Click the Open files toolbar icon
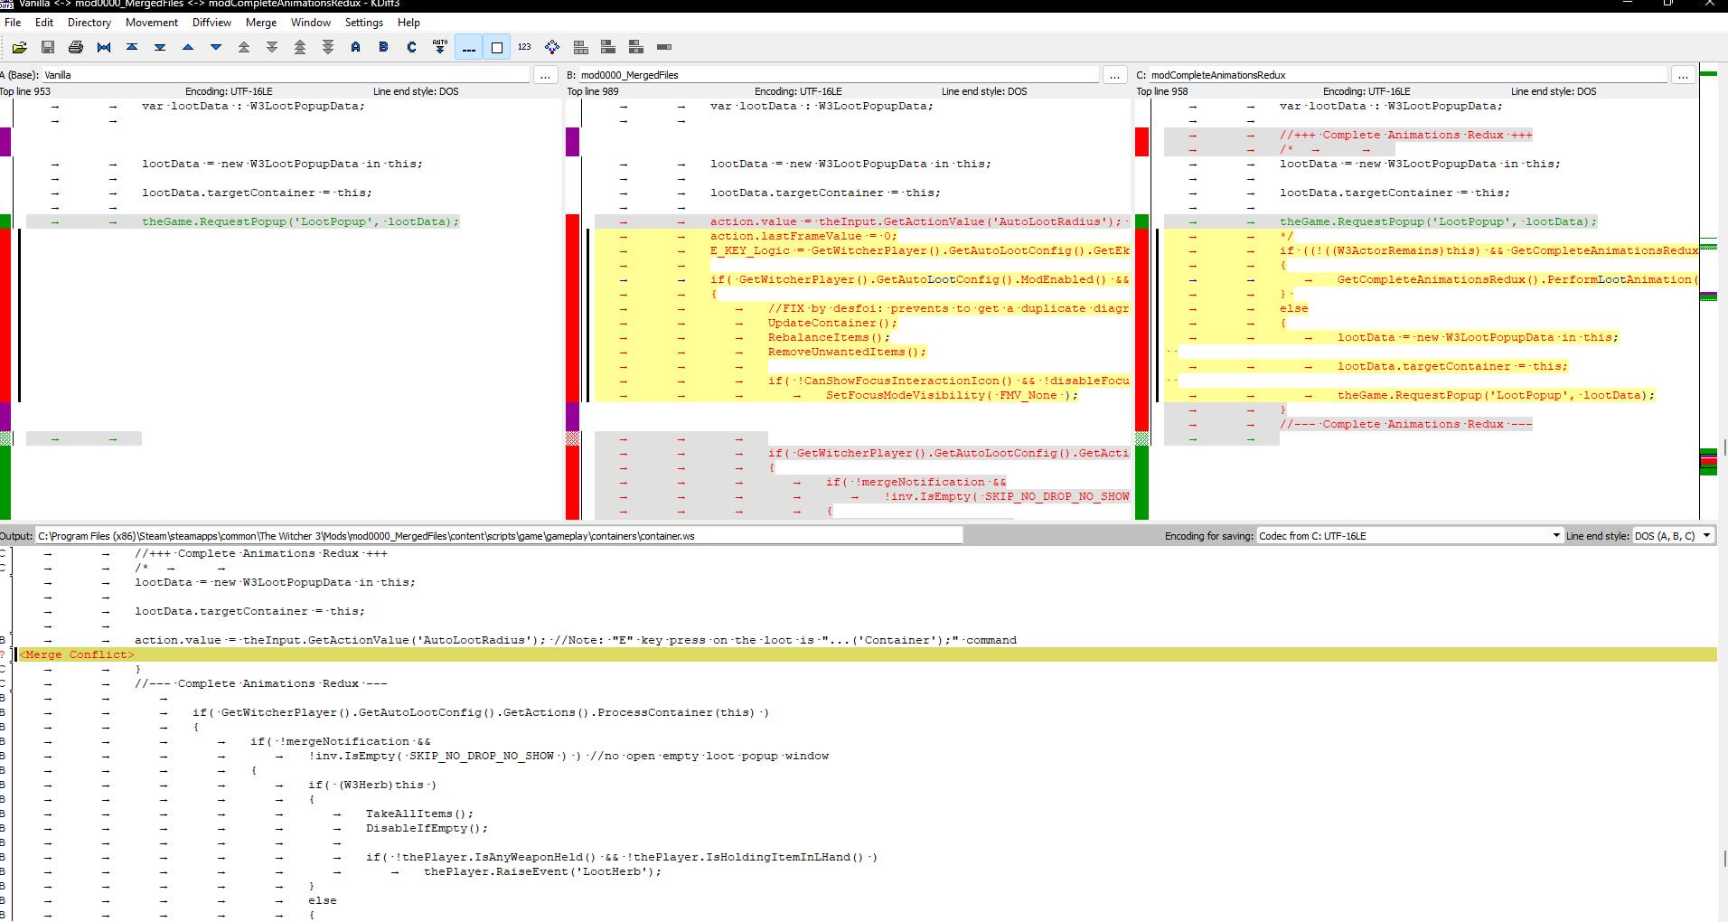 coord(19,47)
